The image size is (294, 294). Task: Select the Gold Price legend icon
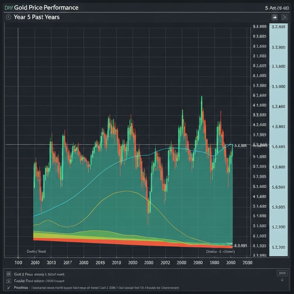(x=8, y=273)
